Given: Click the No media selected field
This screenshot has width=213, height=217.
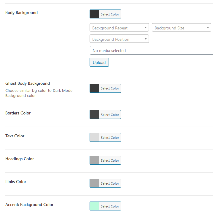Looking at the screenshot, I should pyautogui.click(x=151, y=51).
